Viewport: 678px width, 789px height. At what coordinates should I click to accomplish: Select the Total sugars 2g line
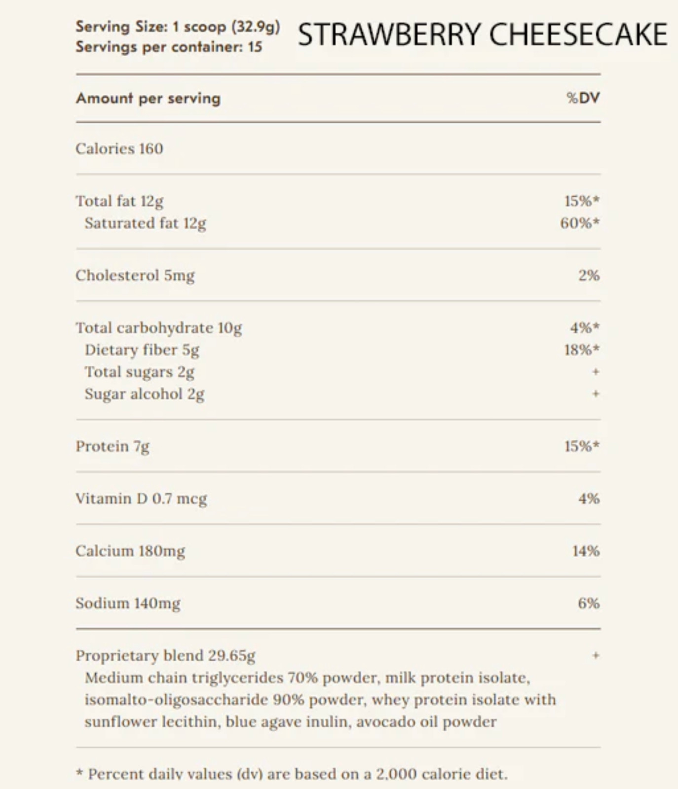click(x=140, y=372)
